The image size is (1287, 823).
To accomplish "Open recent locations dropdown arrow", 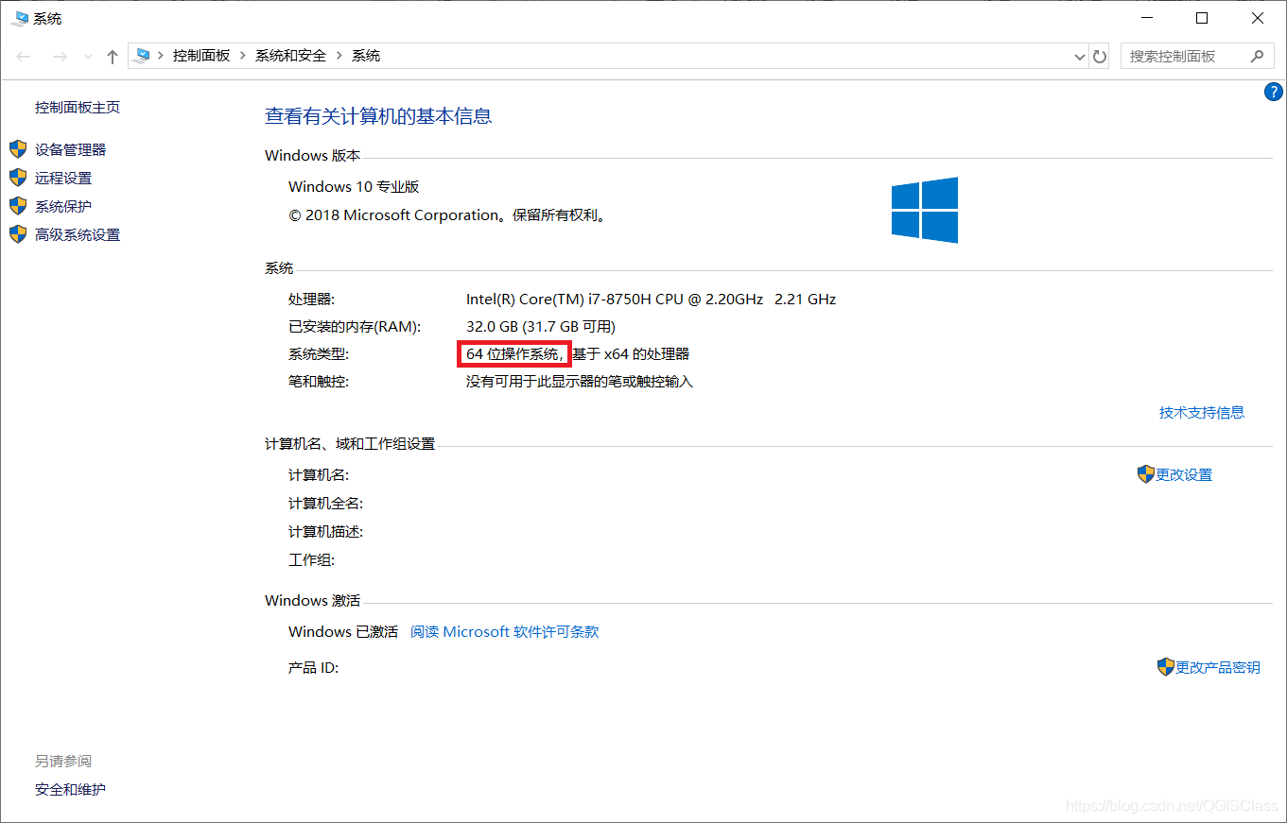I will (x=89, y=57).
